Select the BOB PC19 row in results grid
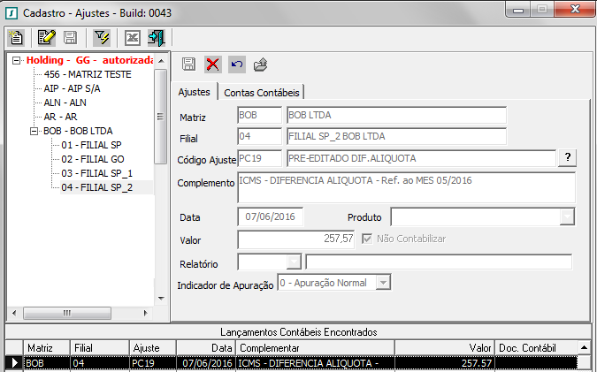This screenshot has height=372, width=597. click(265, 362)
